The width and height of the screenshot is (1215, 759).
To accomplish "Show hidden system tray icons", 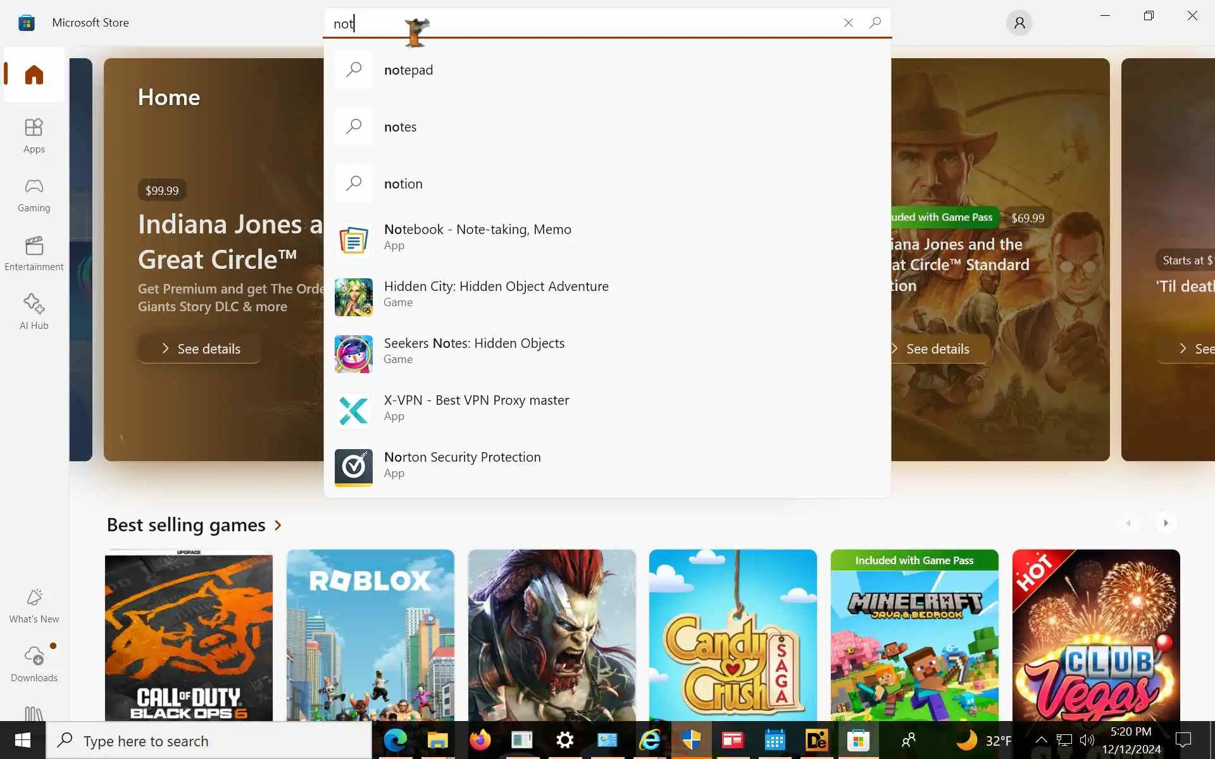I will (1040, 740).
